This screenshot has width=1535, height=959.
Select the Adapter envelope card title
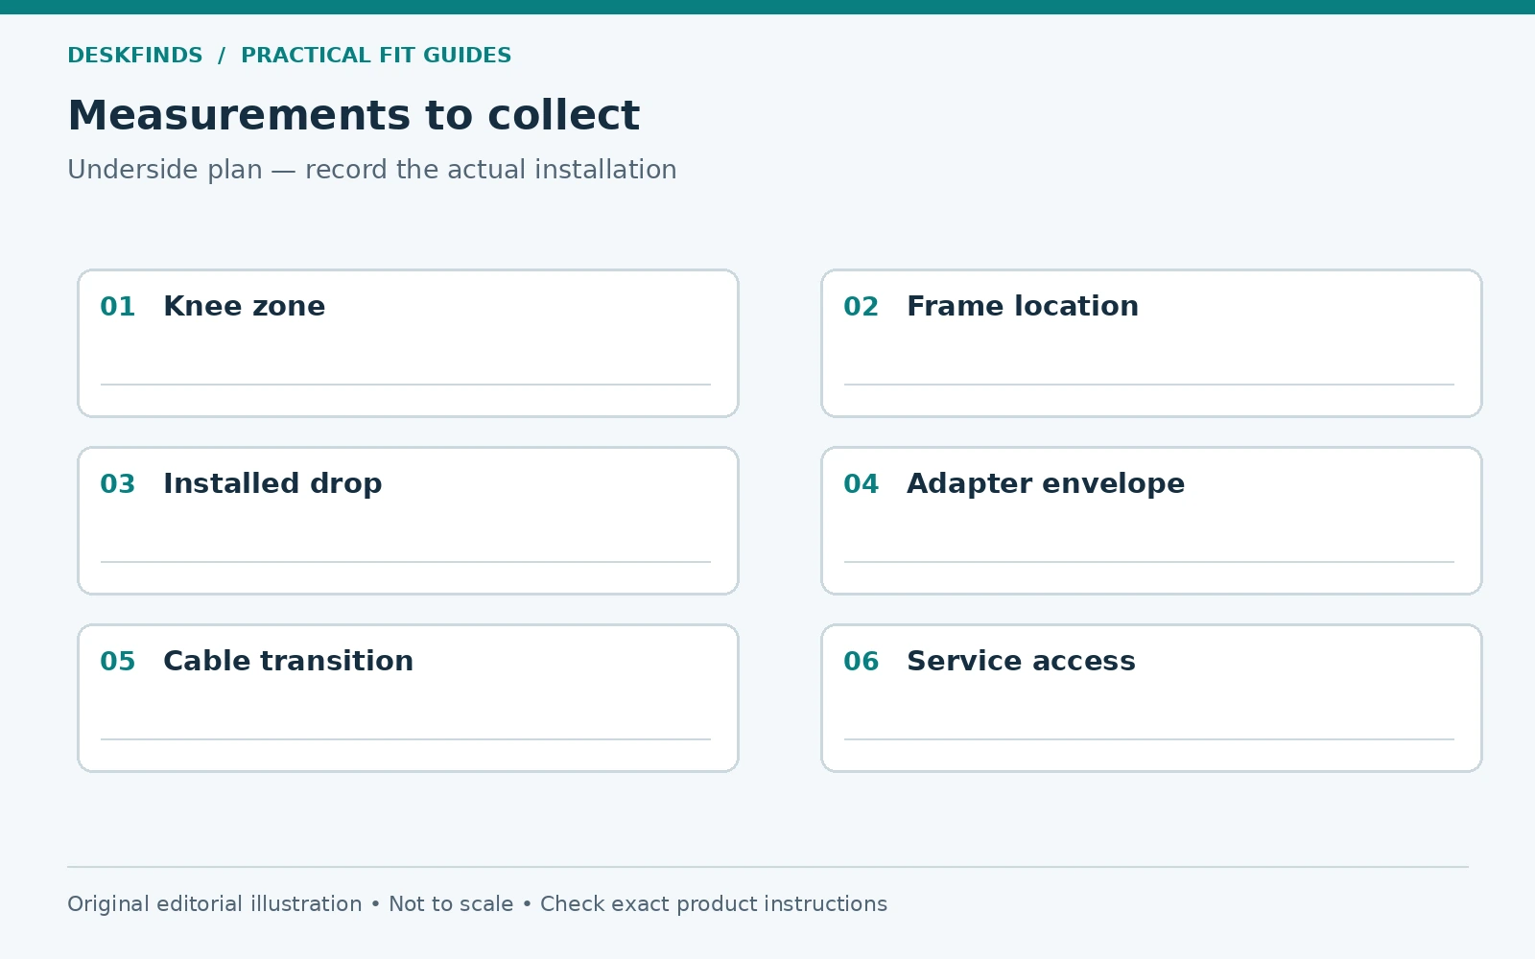(x=1046, y=483)
